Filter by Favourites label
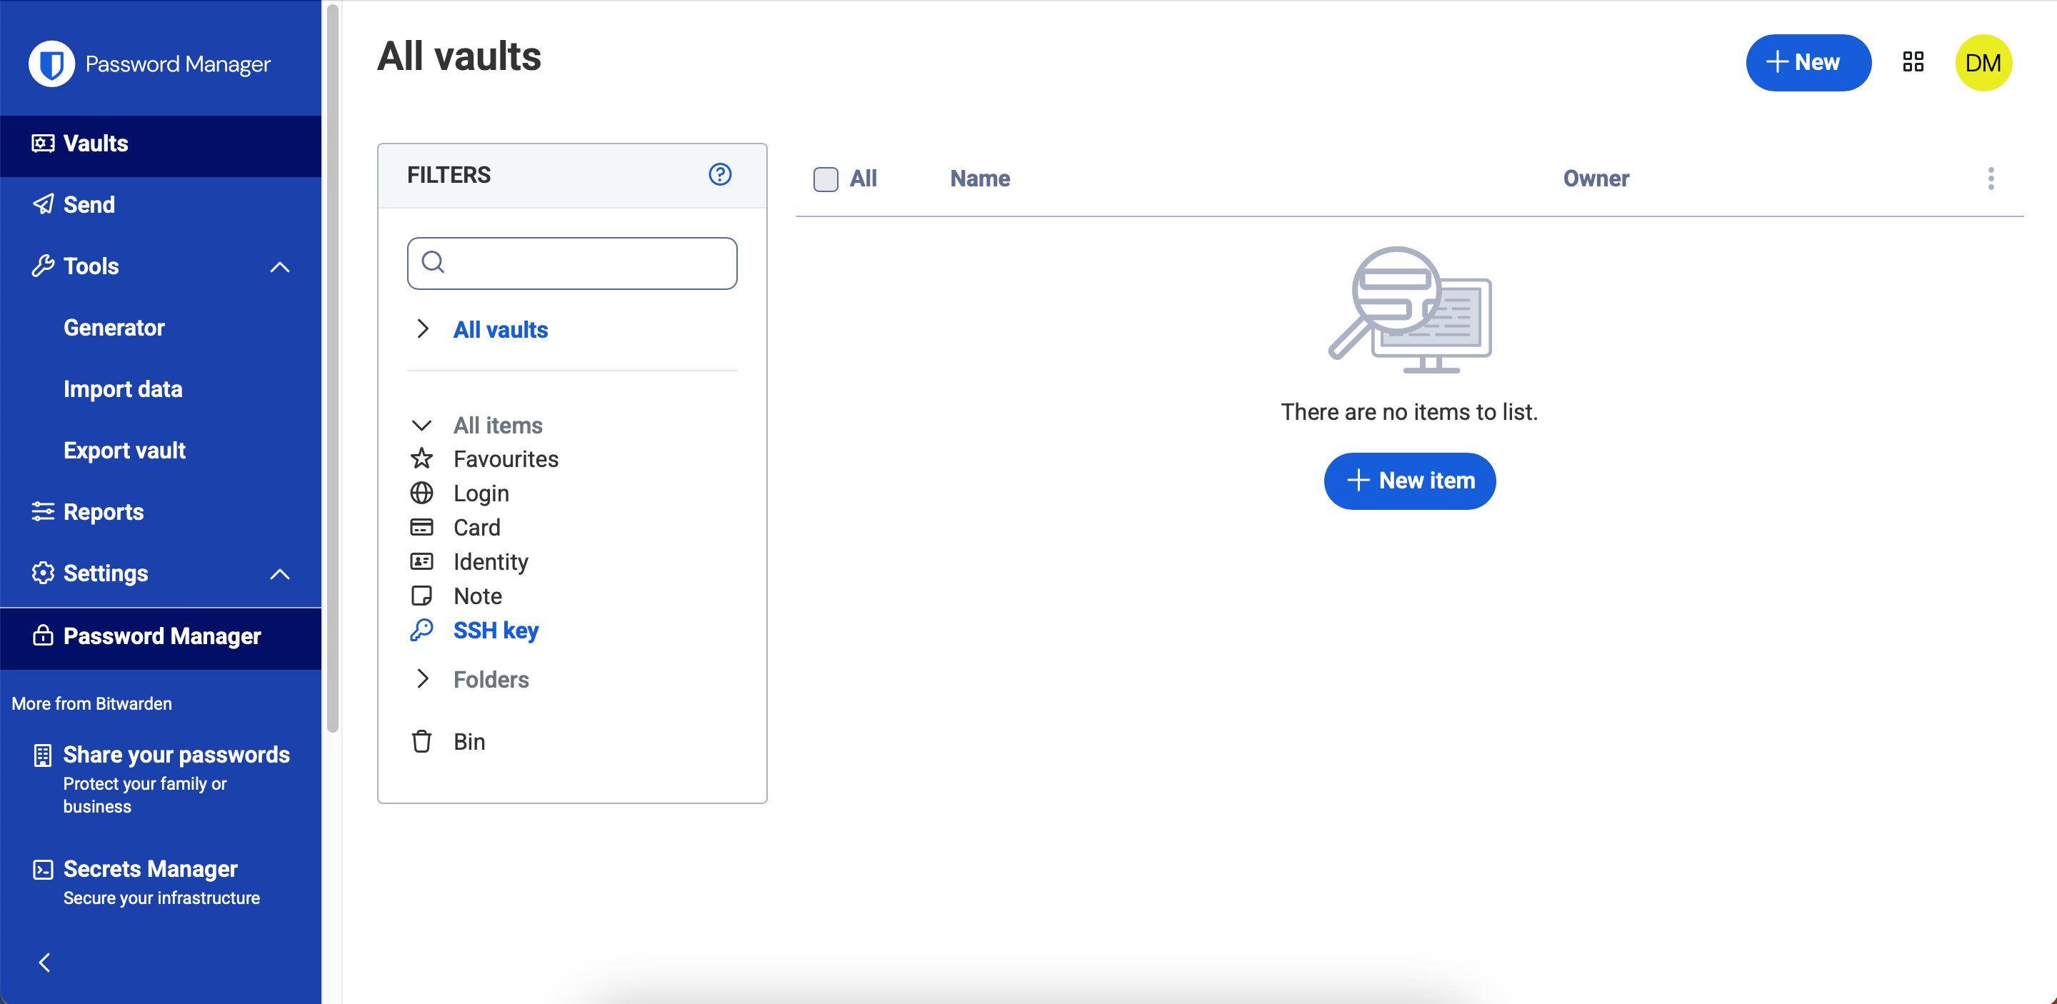The height and width of the screenshot is (1004, 2057). tap(506, 459)
